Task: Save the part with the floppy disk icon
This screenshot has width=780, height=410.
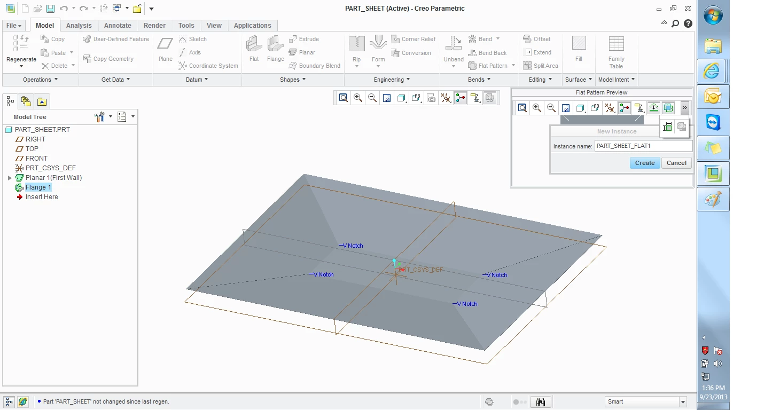Action: [50, 9]
